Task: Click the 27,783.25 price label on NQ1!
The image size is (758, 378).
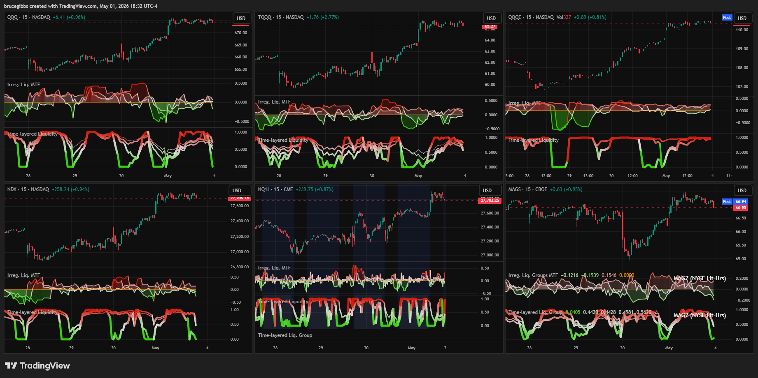Action: pos(490,201)
